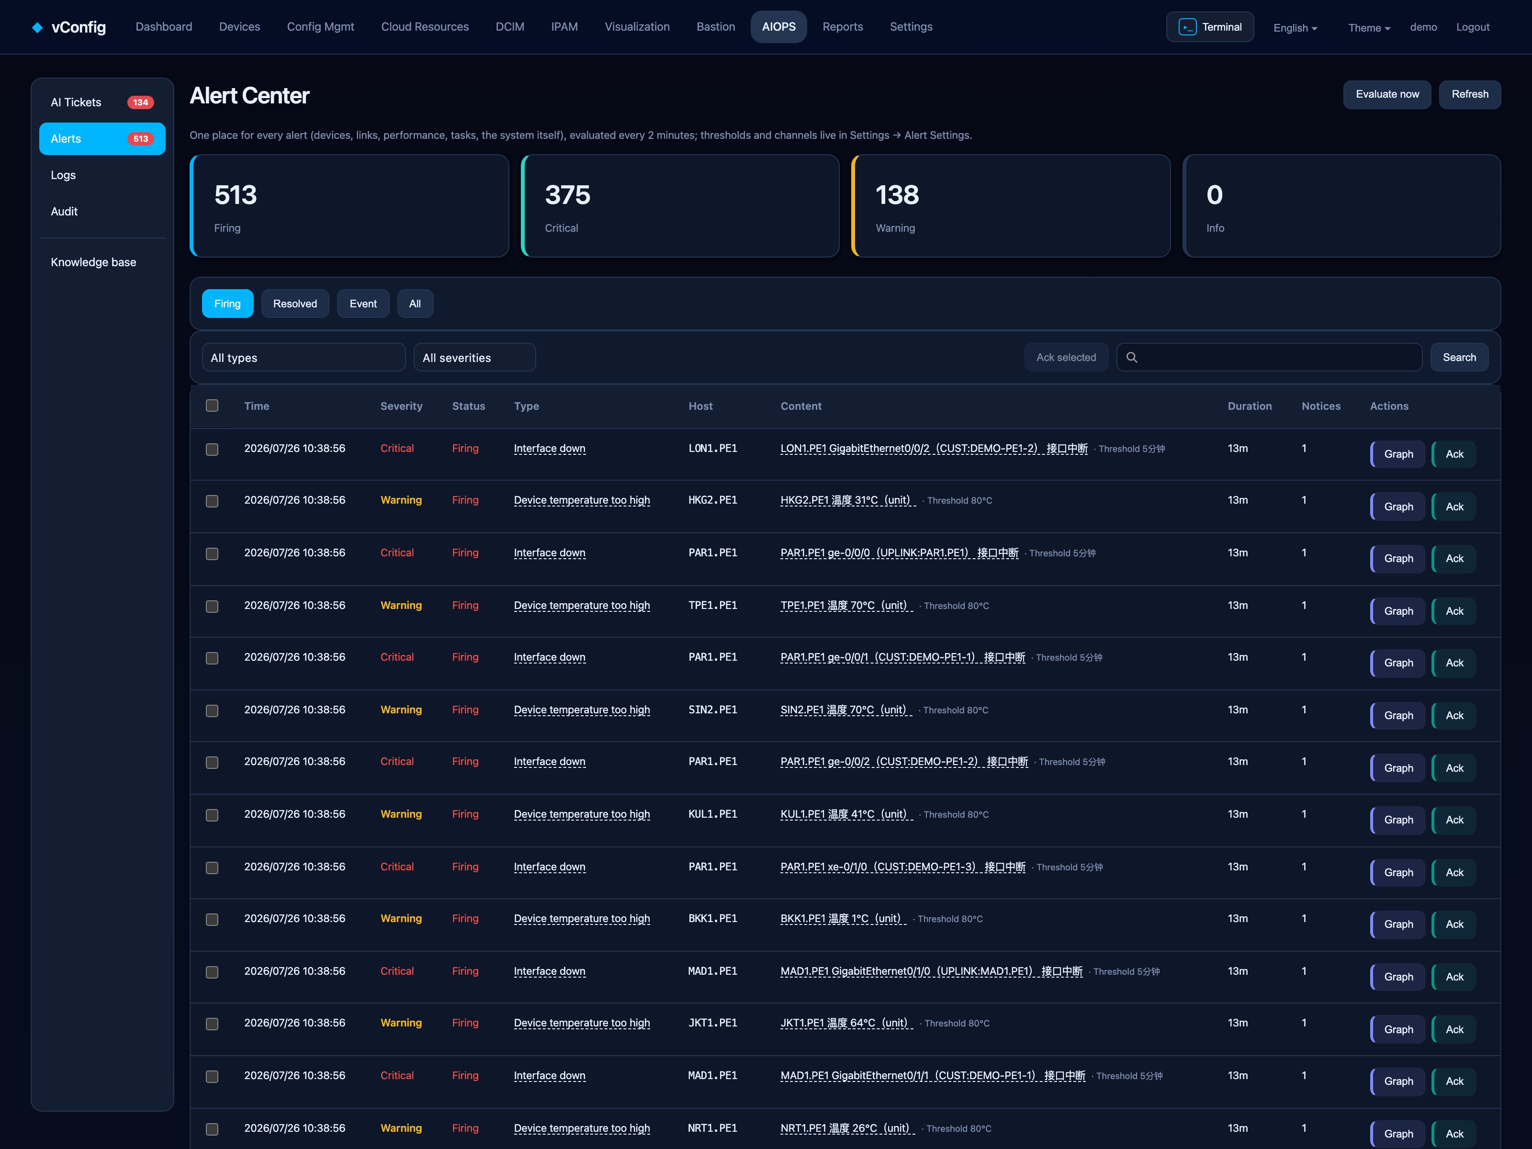Click the Refresh button
The width and height of the screenshot is (1532, 1149).
[1470, 94]
